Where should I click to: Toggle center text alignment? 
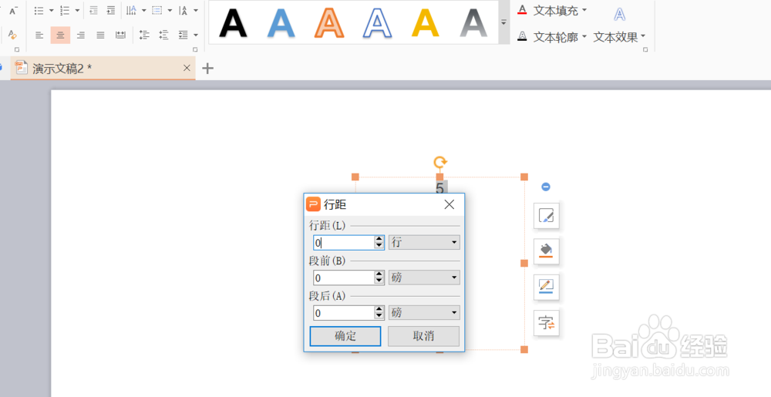tap(60, 35)
